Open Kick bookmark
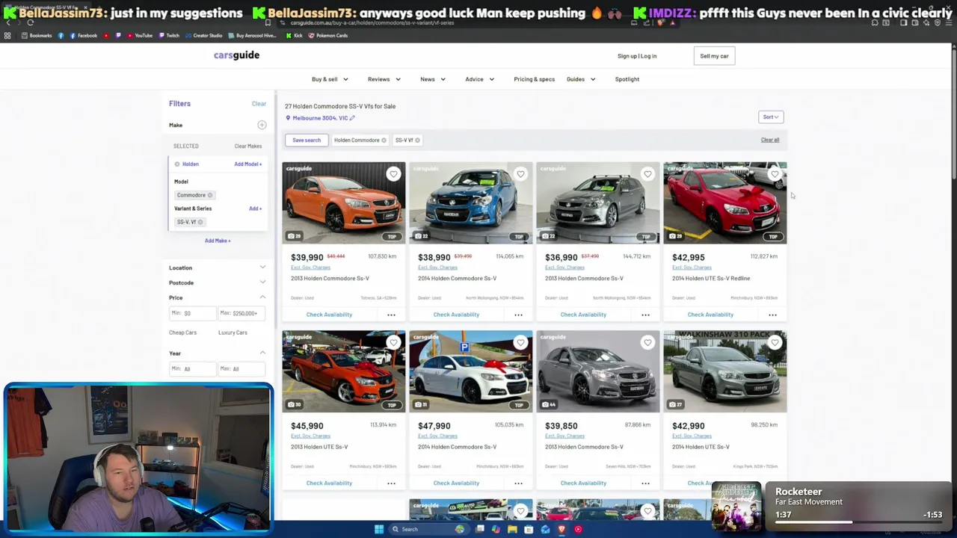Viewport: 957px width, 538px height. 295,35
